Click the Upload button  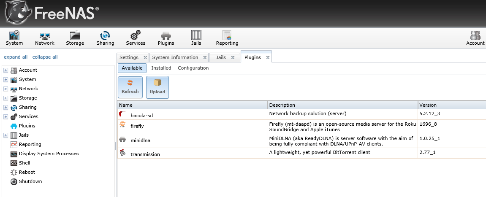tap(157, 87)
